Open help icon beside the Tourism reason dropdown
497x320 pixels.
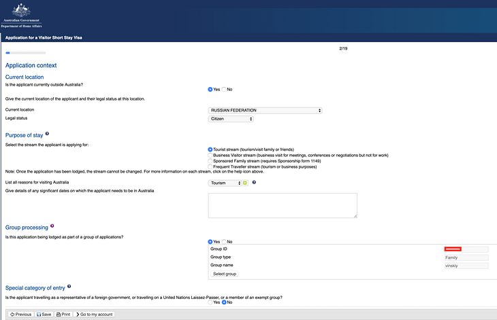point(254,183)
